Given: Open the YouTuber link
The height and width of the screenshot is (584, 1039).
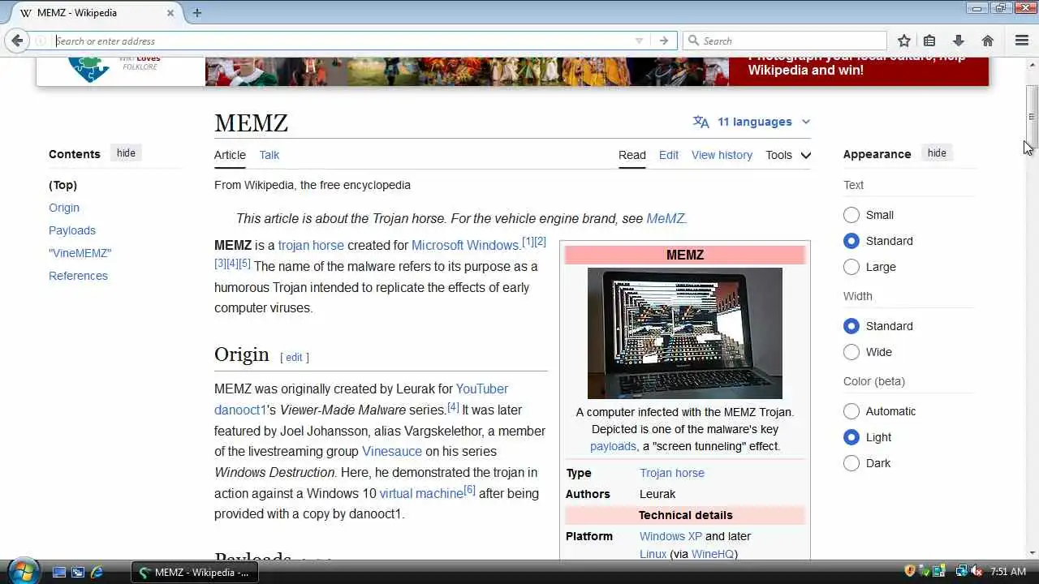Looking at the screenshot, I should (482, 389).
